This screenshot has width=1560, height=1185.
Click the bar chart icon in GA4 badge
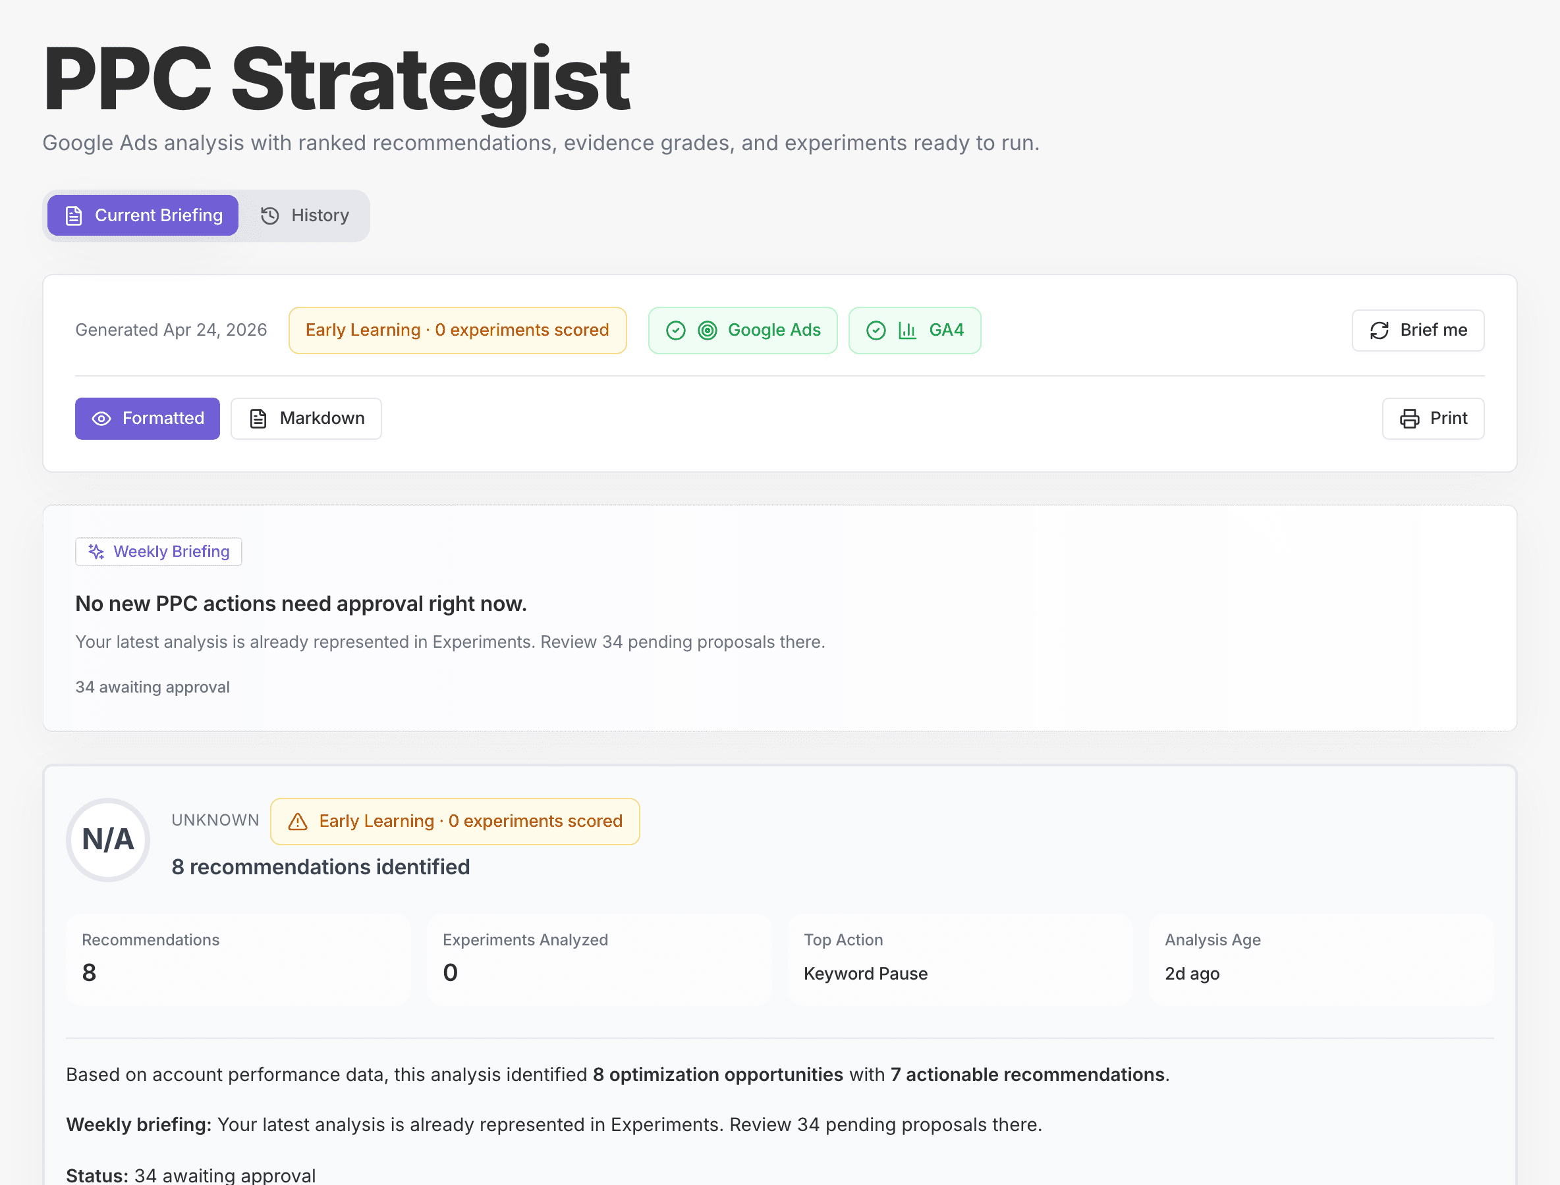click(x=908, y=330)
